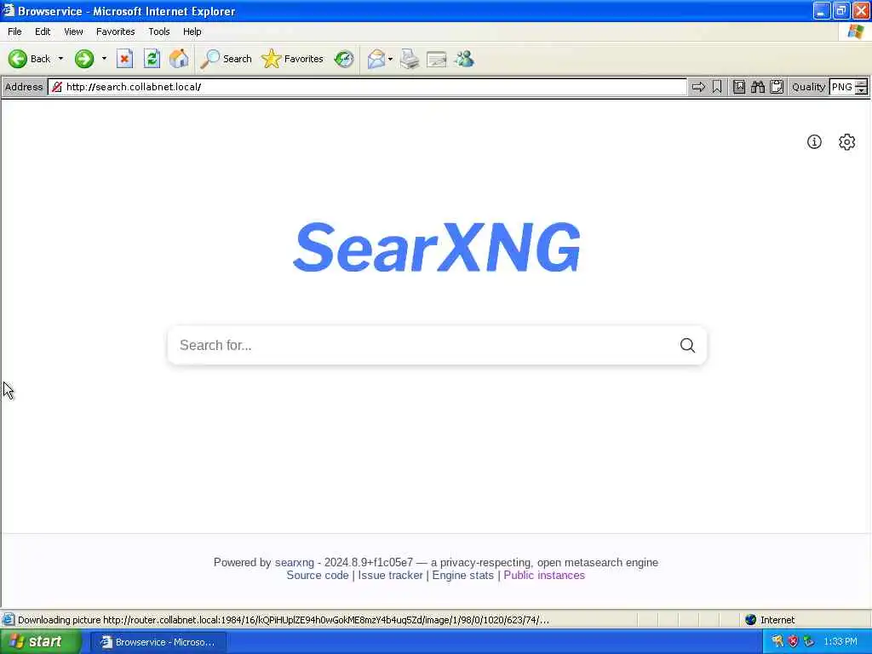Image resolution: width=872 pixels, height=654 pixels.
Task: Select the Browservice taskbar button
Action: click(x=158, y=642)
